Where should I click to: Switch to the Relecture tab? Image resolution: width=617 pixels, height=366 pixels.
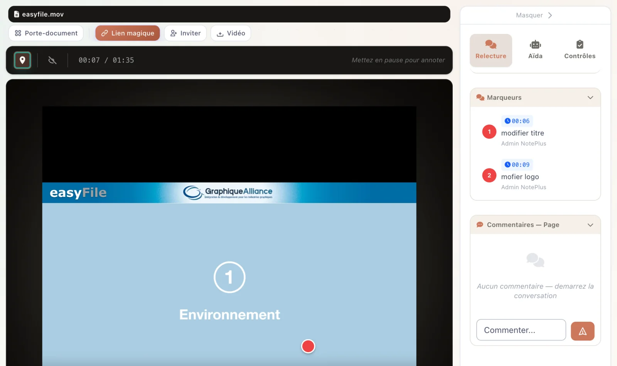click(491, 50)
